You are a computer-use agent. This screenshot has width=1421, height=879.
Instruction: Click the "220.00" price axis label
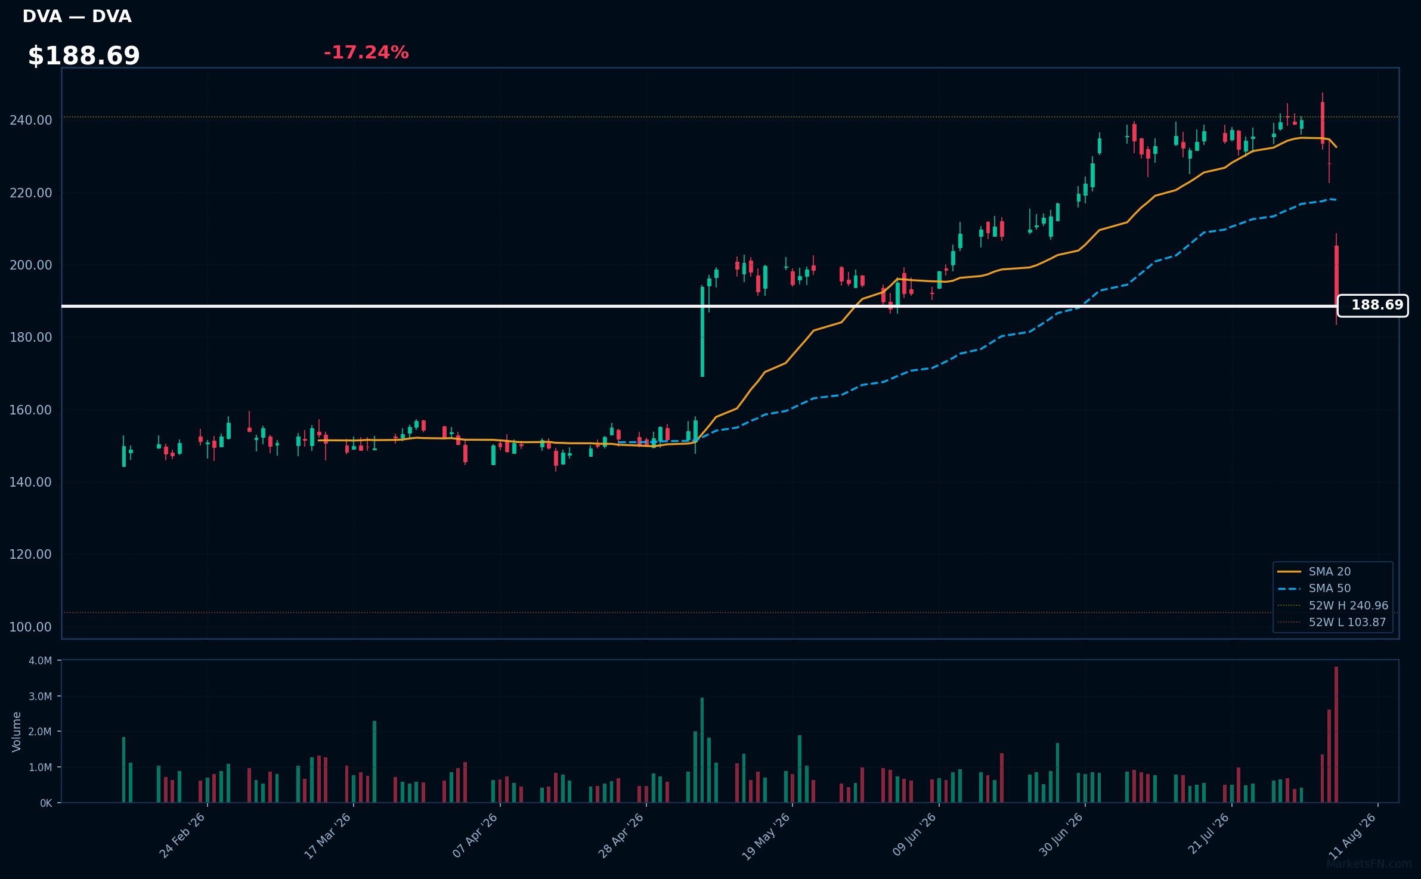click(31, 193)
